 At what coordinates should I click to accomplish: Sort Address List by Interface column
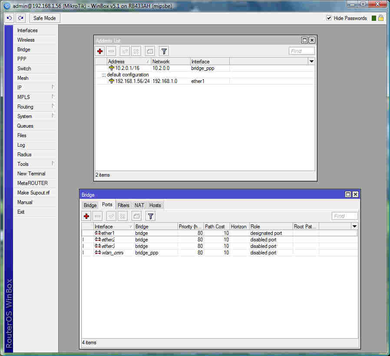210,61
